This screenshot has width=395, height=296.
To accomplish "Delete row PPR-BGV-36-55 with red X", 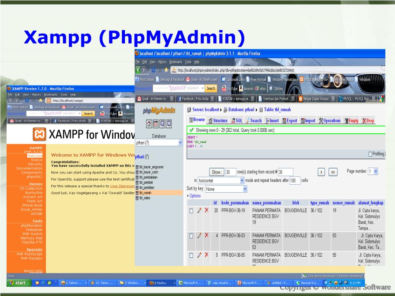I will pyautogui.click(x=207, y=255).
